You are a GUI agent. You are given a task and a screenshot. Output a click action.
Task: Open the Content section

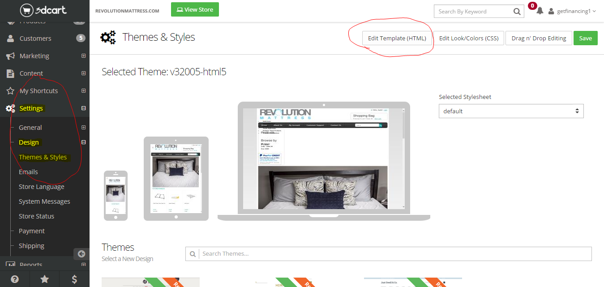(x=31, y=73)
